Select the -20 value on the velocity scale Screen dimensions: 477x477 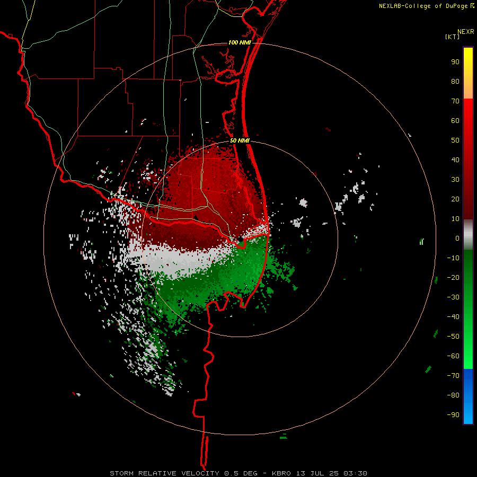coord(453,277)
